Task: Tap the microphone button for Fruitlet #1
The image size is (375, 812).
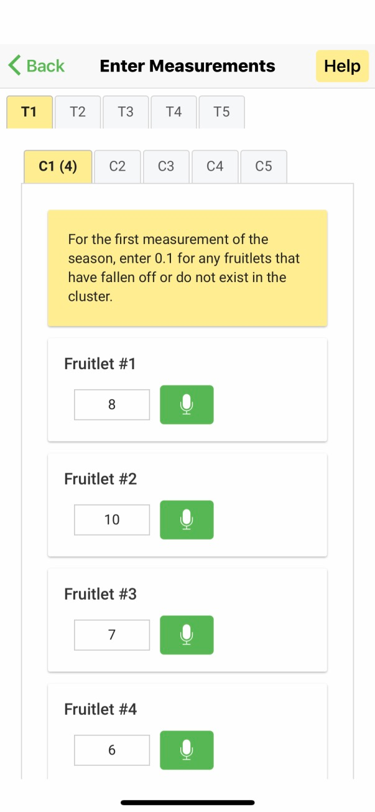Action: pos(187,405)
